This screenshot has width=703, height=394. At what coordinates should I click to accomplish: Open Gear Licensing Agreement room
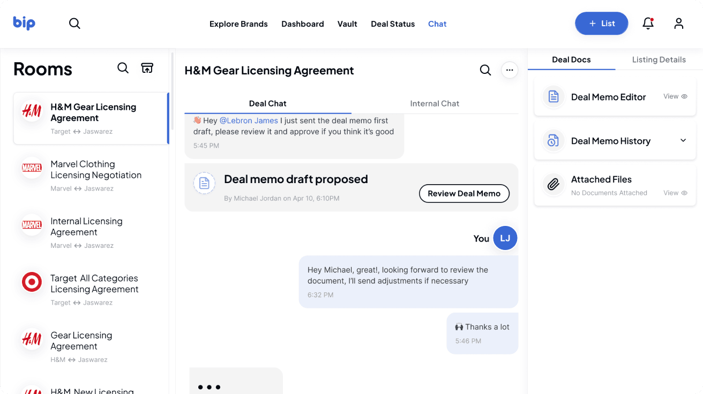click(91, 347)
